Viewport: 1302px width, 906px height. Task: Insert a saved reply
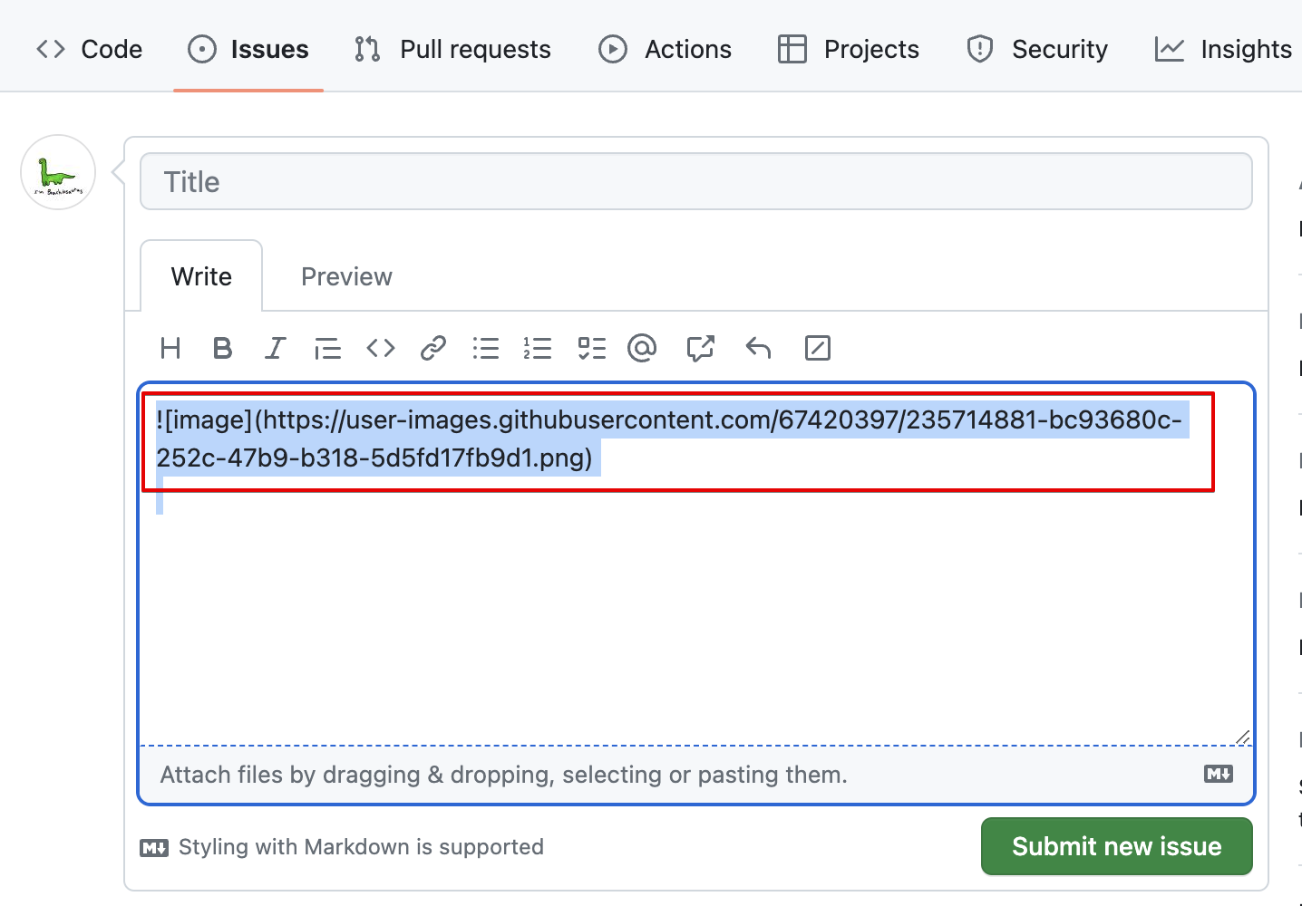(758, 348)
